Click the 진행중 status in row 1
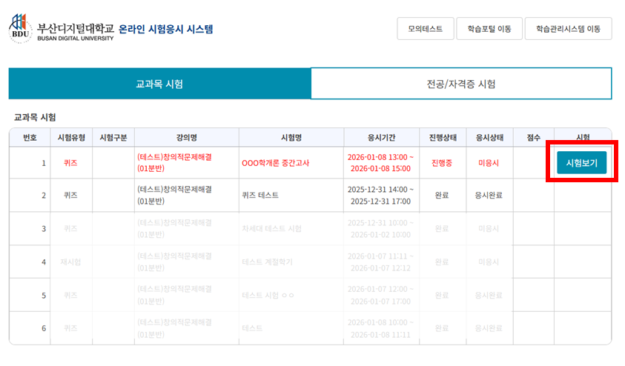 pyautogui.click(x=442, y=162)
